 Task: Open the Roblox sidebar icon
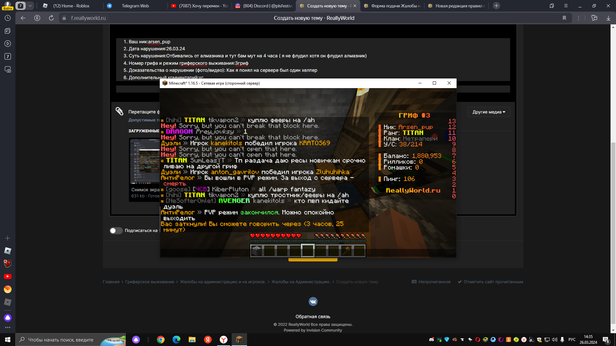pos(8,251)
